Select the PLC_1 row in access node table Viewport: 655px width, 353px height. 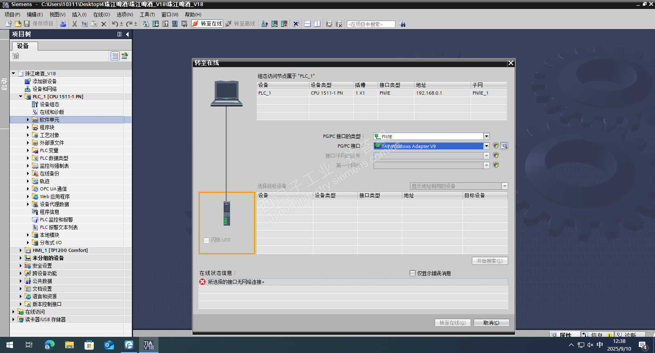coord(382,93)
